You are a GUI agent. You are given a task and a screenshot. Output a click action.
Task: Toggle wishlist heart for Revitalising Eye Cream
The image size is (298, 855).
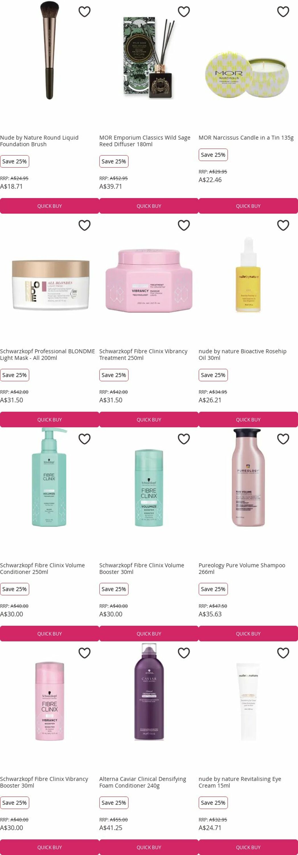coord(283,653)
